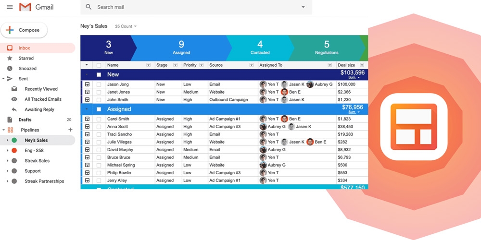Viewport: 481px width, 240px height.
Task: Click the search magnifier icon
Action: [x=89, y=7]
